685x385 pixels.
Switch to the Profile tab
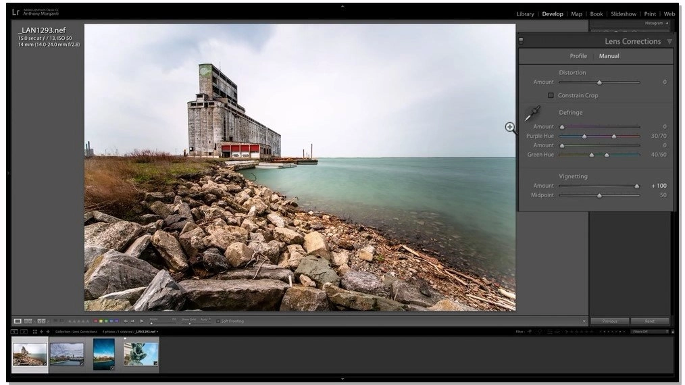click(578, 56)
